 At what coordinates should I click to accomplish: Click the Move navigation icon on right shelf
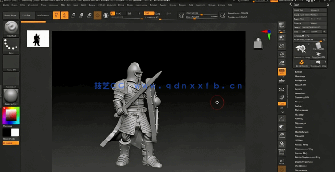click(x=282, y=127)
